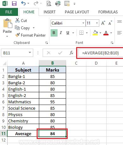
Task: Click the table lock icon in quick access toolbar
Action: pyautogui.click(x=67, y=3)
